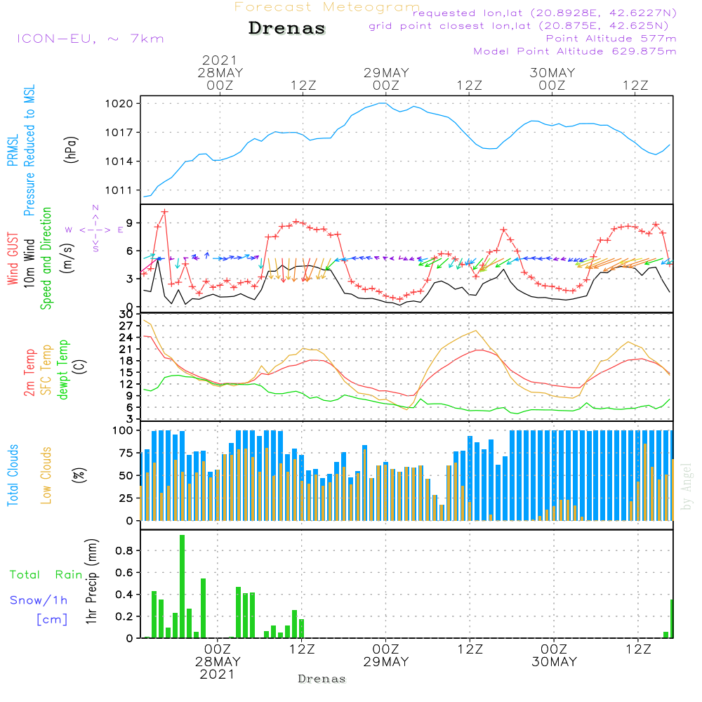The width and height of the screenshot is (702, 702).
Task: Click the '(m/s)' unit label
Action: [x=67, y=258]
